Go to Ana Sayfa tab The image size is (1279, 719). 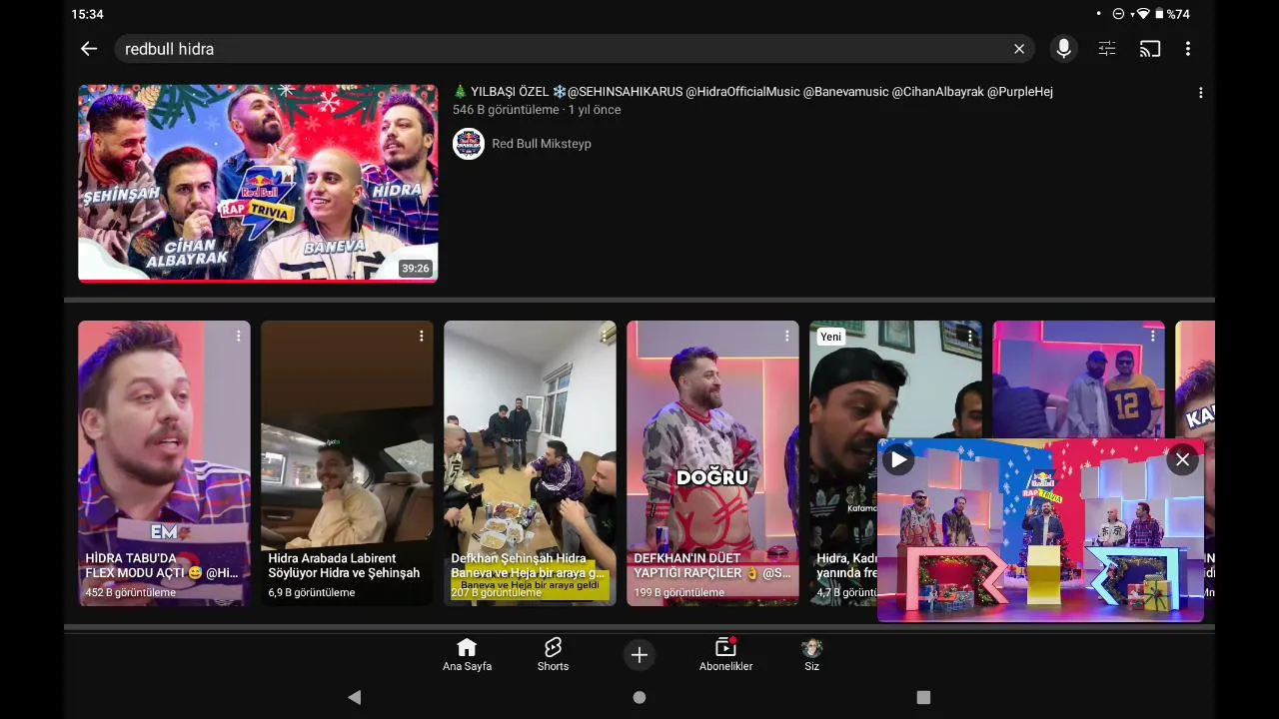pos(467,654)
